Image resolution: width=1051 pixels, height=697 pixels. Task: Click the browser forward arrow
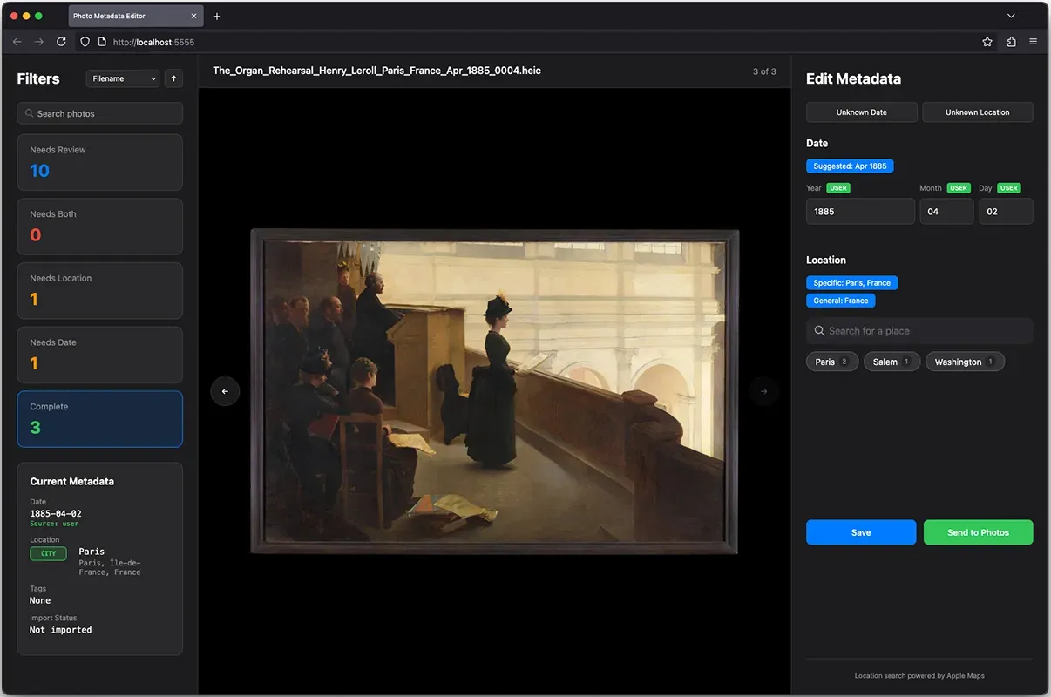39,42
